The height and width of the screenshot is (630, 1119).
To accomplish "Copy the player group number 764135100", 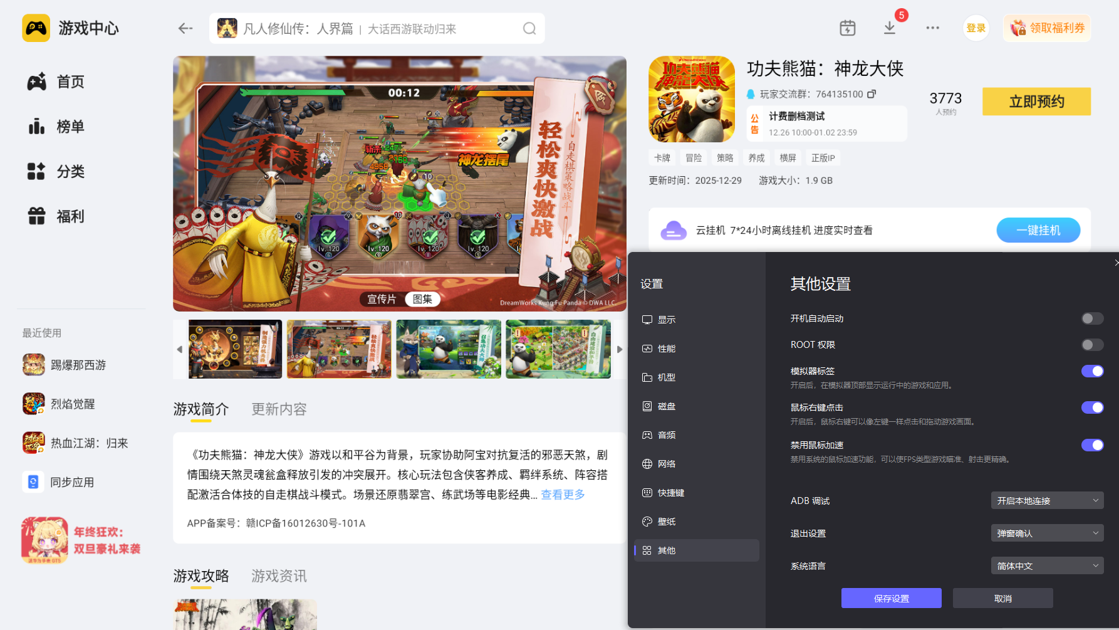I will (x=872, y=94).
